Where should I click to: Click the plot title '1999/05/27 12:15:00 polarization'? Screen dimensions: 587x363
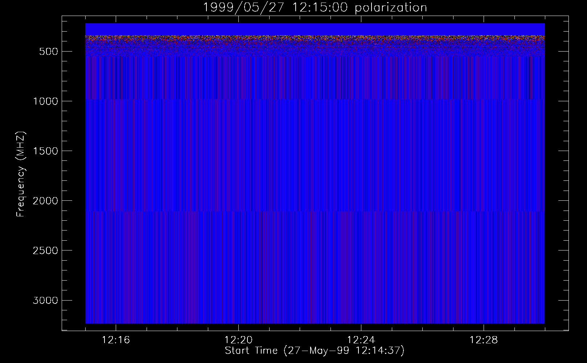point(315,8)
